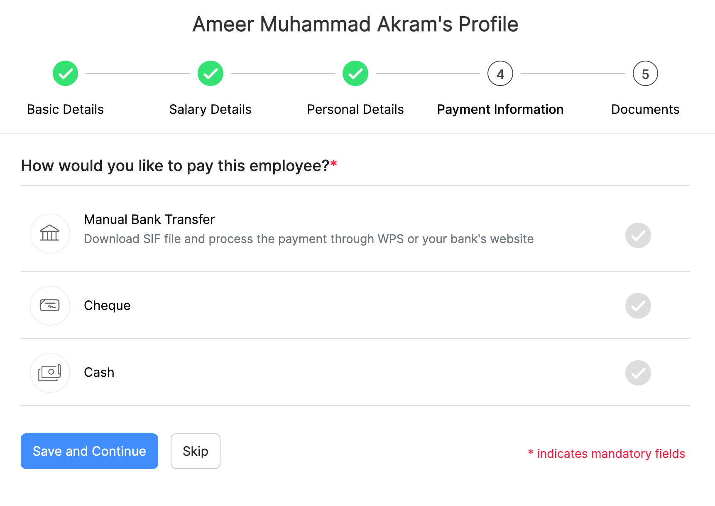The image size is (715, 506).
Task: Click step 5 circle icon
Action: click(x=645, y=74)
